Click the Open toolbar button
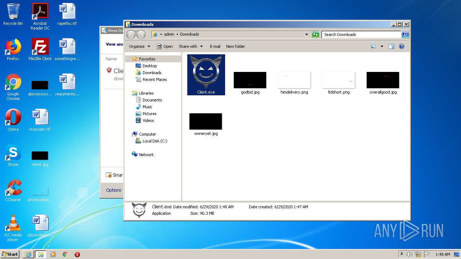The width and height of the screenshot is (461, 259). point(165,46)
